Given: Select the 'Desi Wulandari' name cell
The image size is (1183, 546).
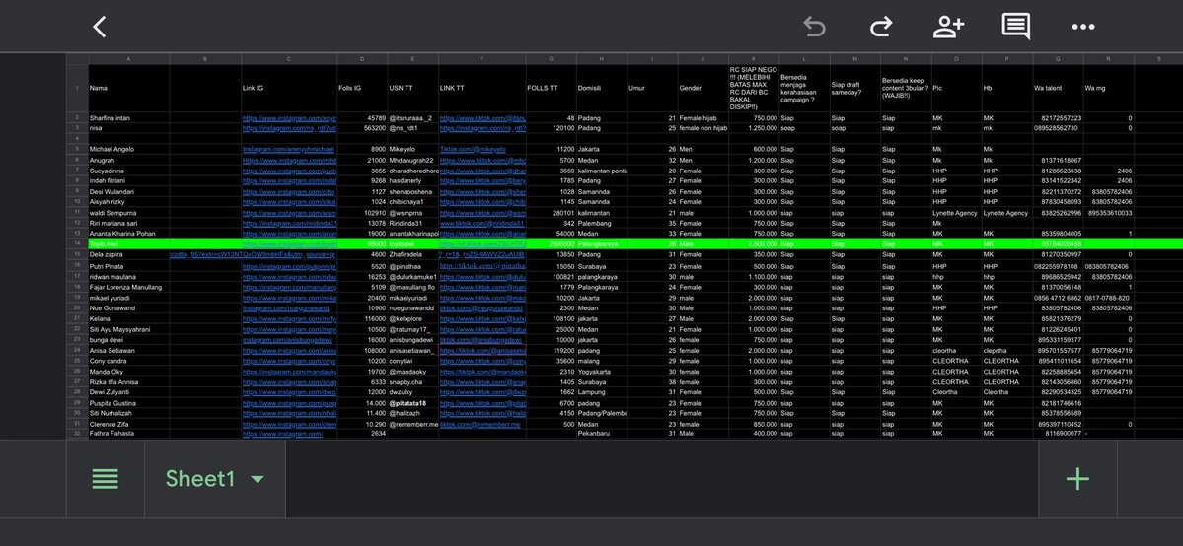Looking at the screenshot, I should [128, 191].
